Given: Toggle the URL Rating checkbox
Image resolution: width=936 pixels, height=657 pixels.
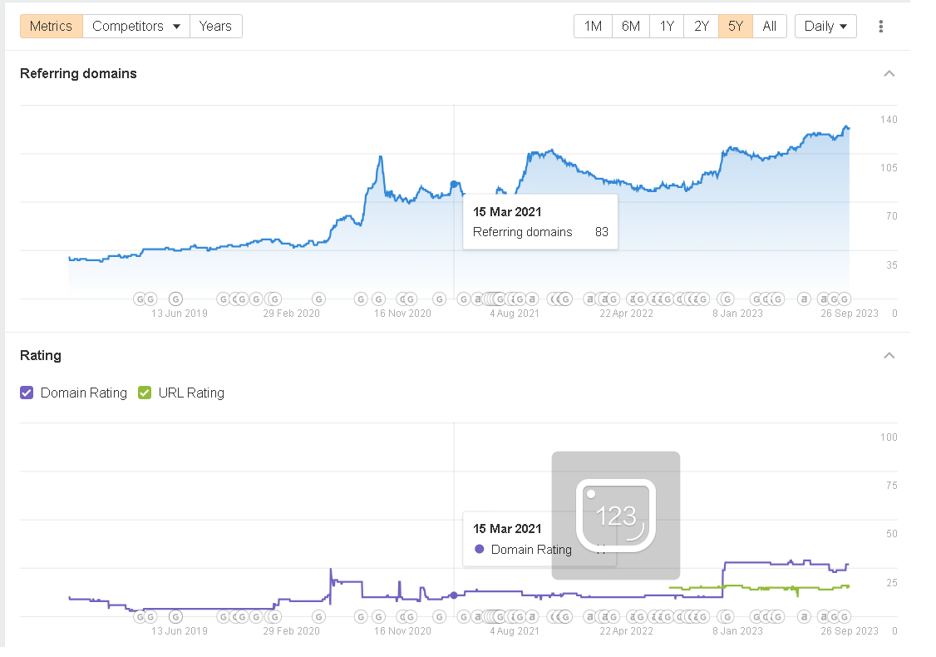Looking at the screenshot, I should coord(145,393).
